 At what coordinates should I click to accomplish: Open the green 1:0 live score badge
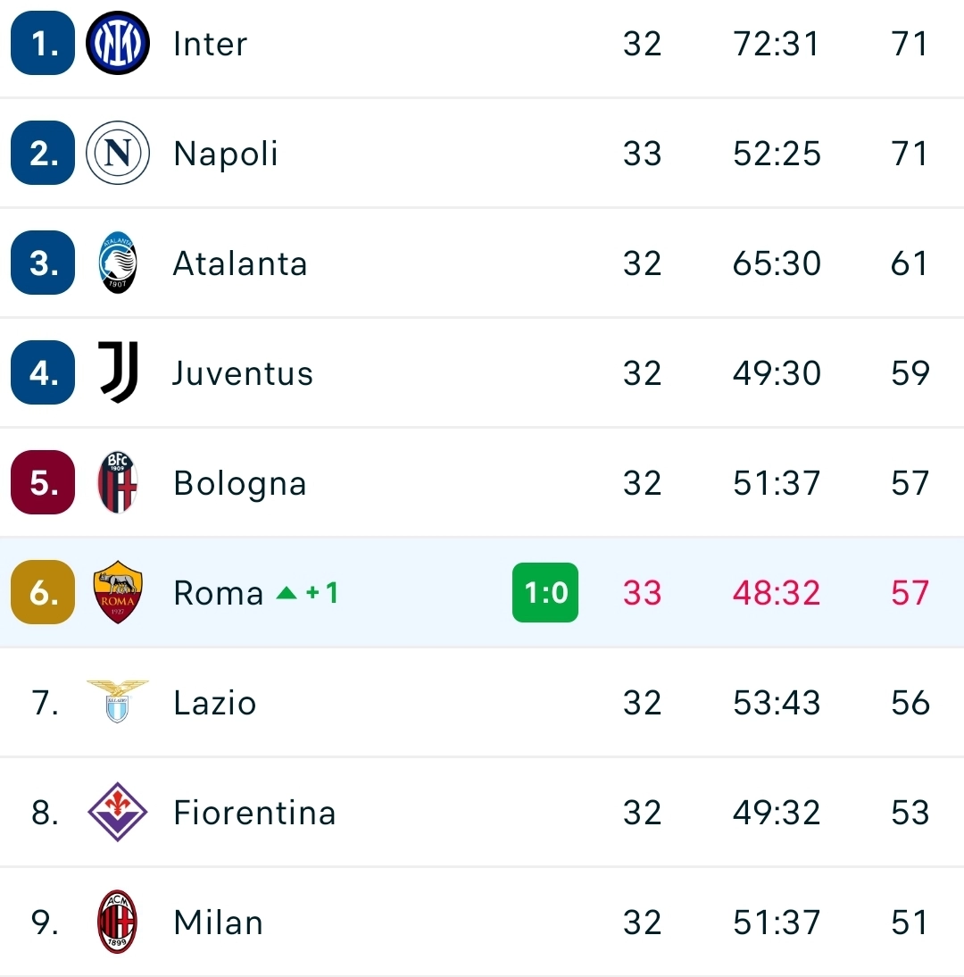(544, 593)
